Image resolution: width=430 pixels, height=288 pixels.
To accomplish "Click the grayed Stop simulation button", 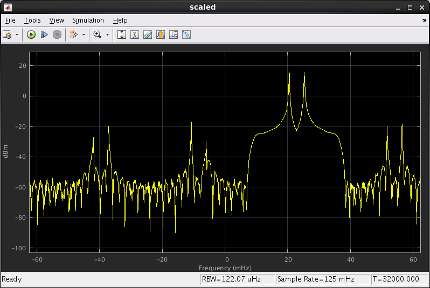I will [57, 34].
